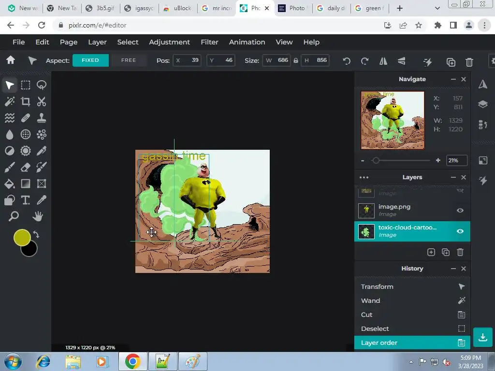This screenshot has height=371, width=495.
Task: Select the Blur droplet tool
Action: [x=10, y=134]
